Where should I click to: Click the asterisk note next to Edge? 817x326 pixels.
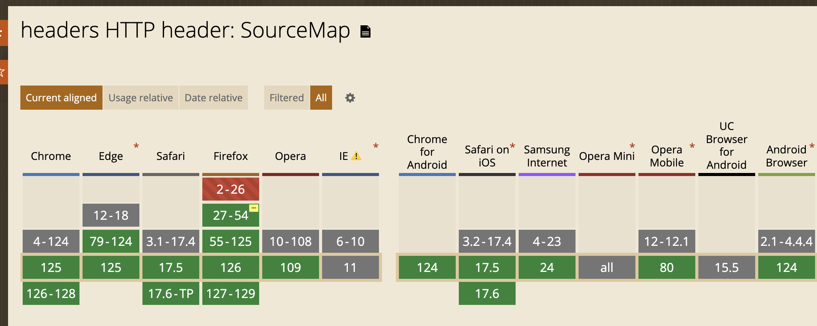tap(136, 147)
